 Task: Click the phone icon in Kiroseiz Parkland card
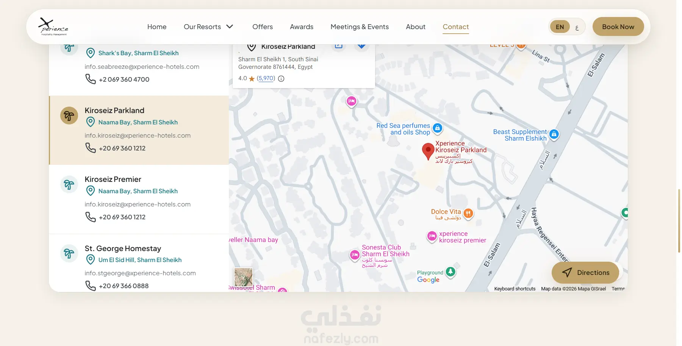90,148
